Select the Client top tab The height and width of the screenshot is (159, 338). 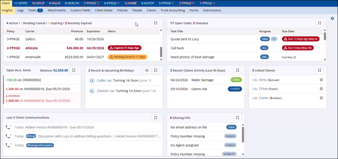[x=6, y=3]
